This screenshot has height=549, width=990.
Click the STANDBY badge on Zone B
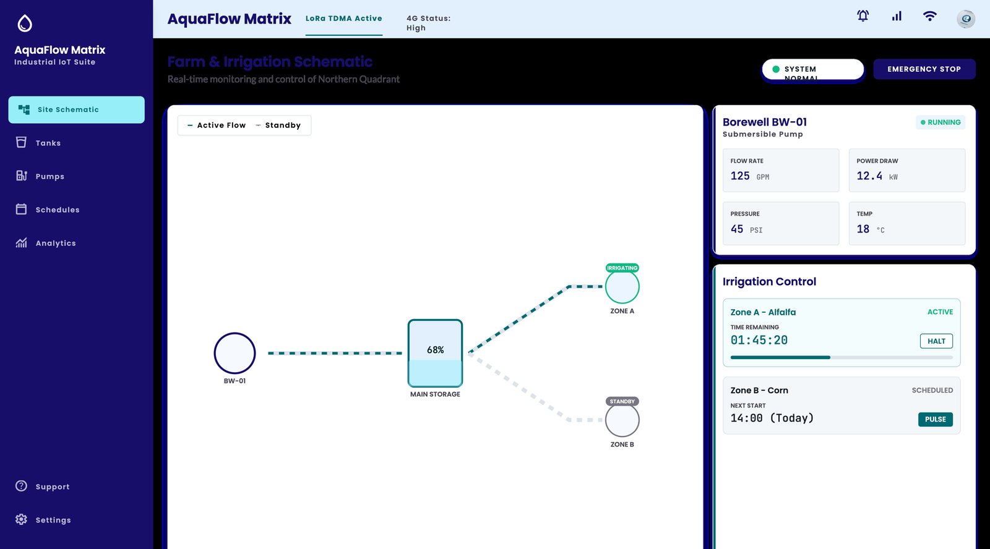[622, 402]
